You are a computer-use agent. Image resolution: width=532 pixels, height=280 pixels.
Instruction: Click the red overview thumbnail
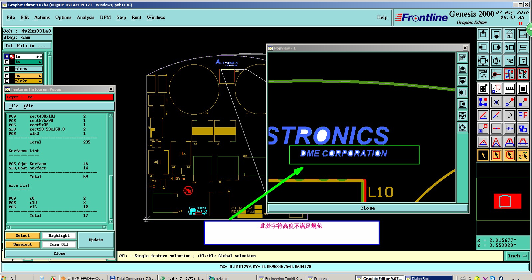click(507, 201)
